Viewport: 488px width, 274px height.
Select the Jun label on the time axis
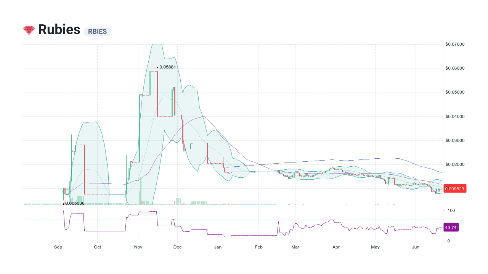tap(416, 247)
